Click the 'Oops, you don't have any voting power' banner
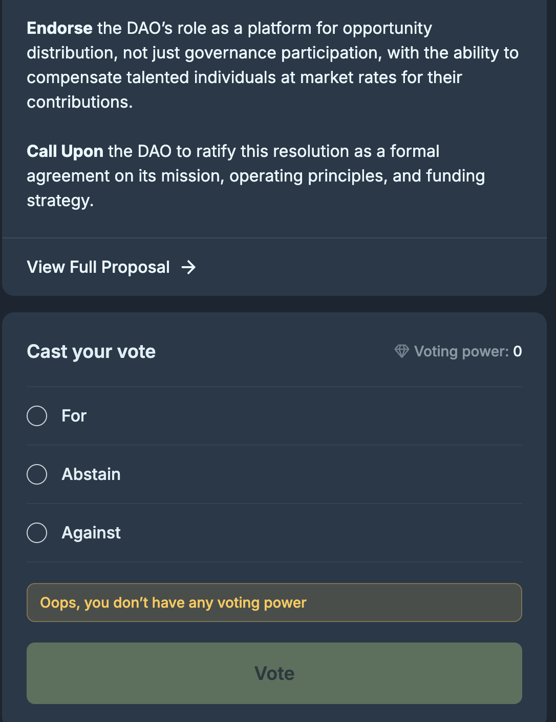This screenshot has height=722, width=556. tap(274, 603)
